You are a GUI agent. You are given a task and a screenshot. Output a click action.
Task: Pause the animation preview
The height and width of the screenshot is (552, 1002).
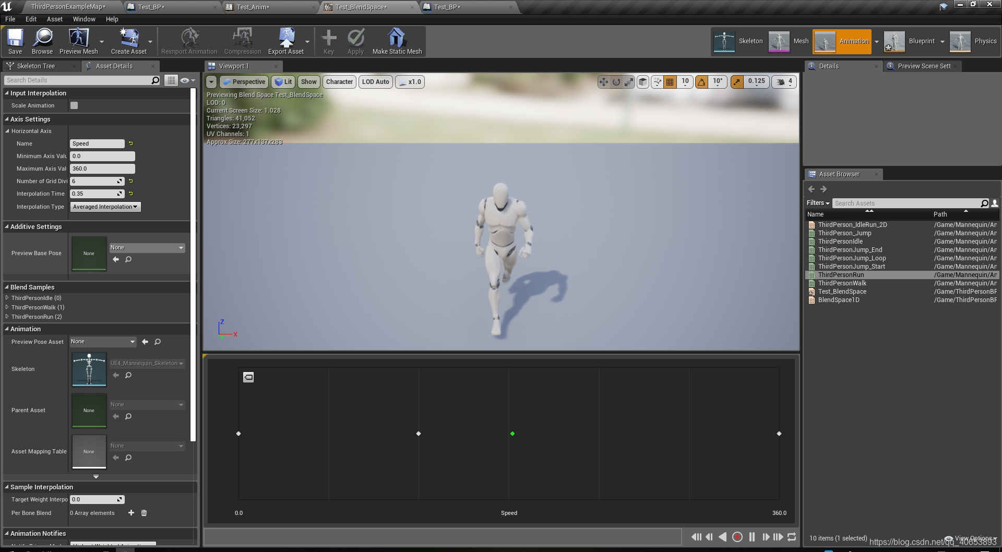(x=752, y=537)
